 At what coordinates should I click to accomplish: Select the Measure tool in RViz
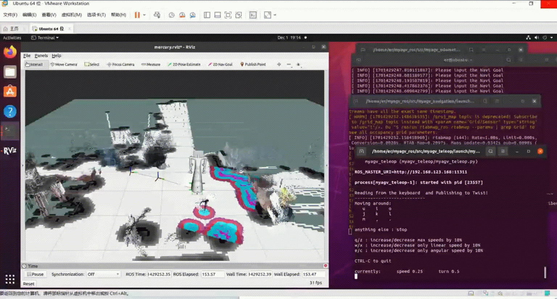150,65
